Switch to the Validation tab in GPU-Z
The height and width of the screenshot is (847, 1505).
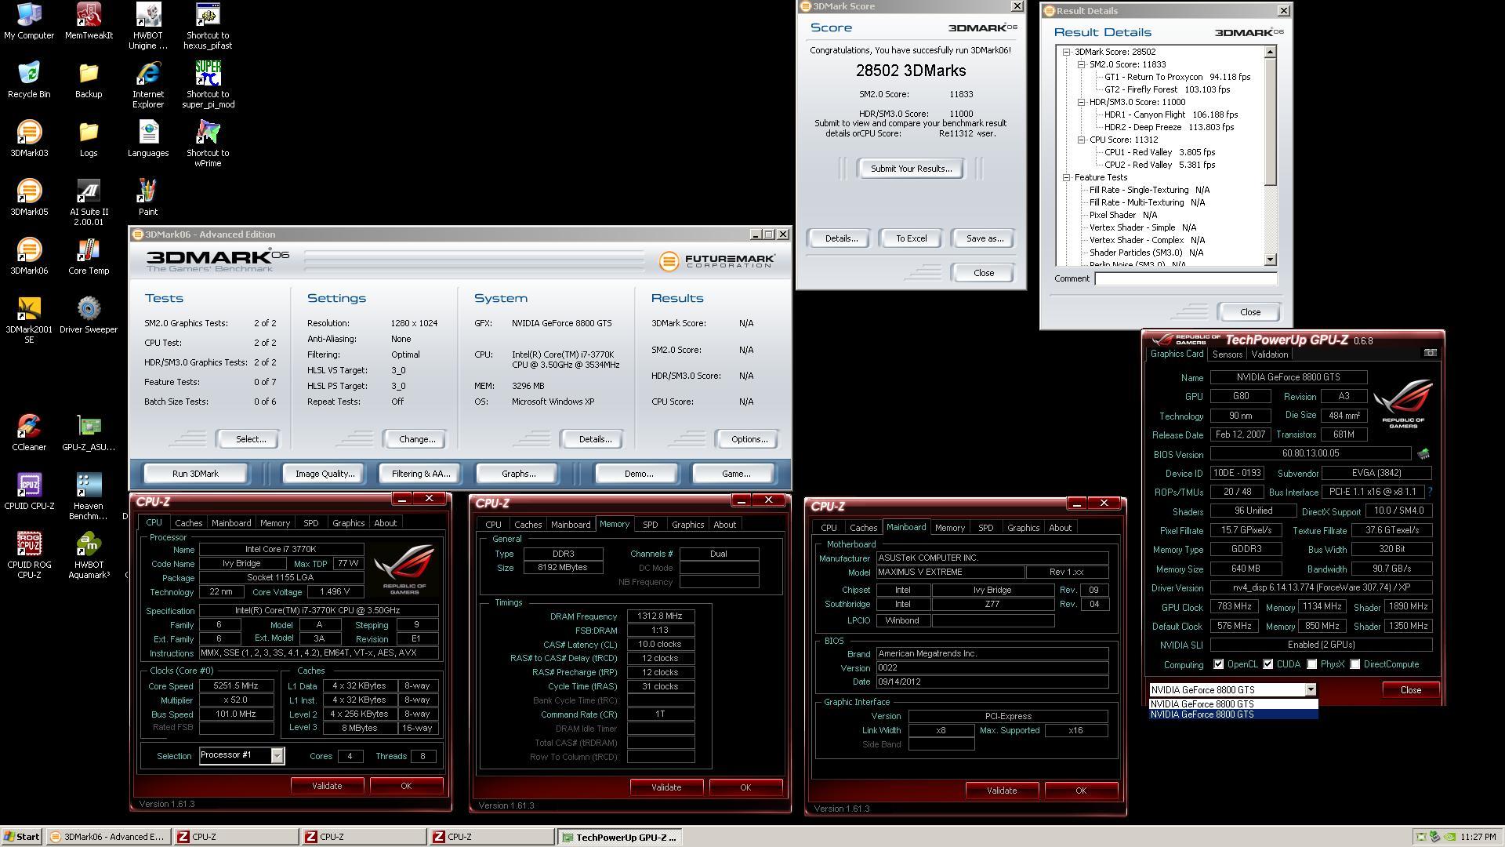tap(1269, 354)
